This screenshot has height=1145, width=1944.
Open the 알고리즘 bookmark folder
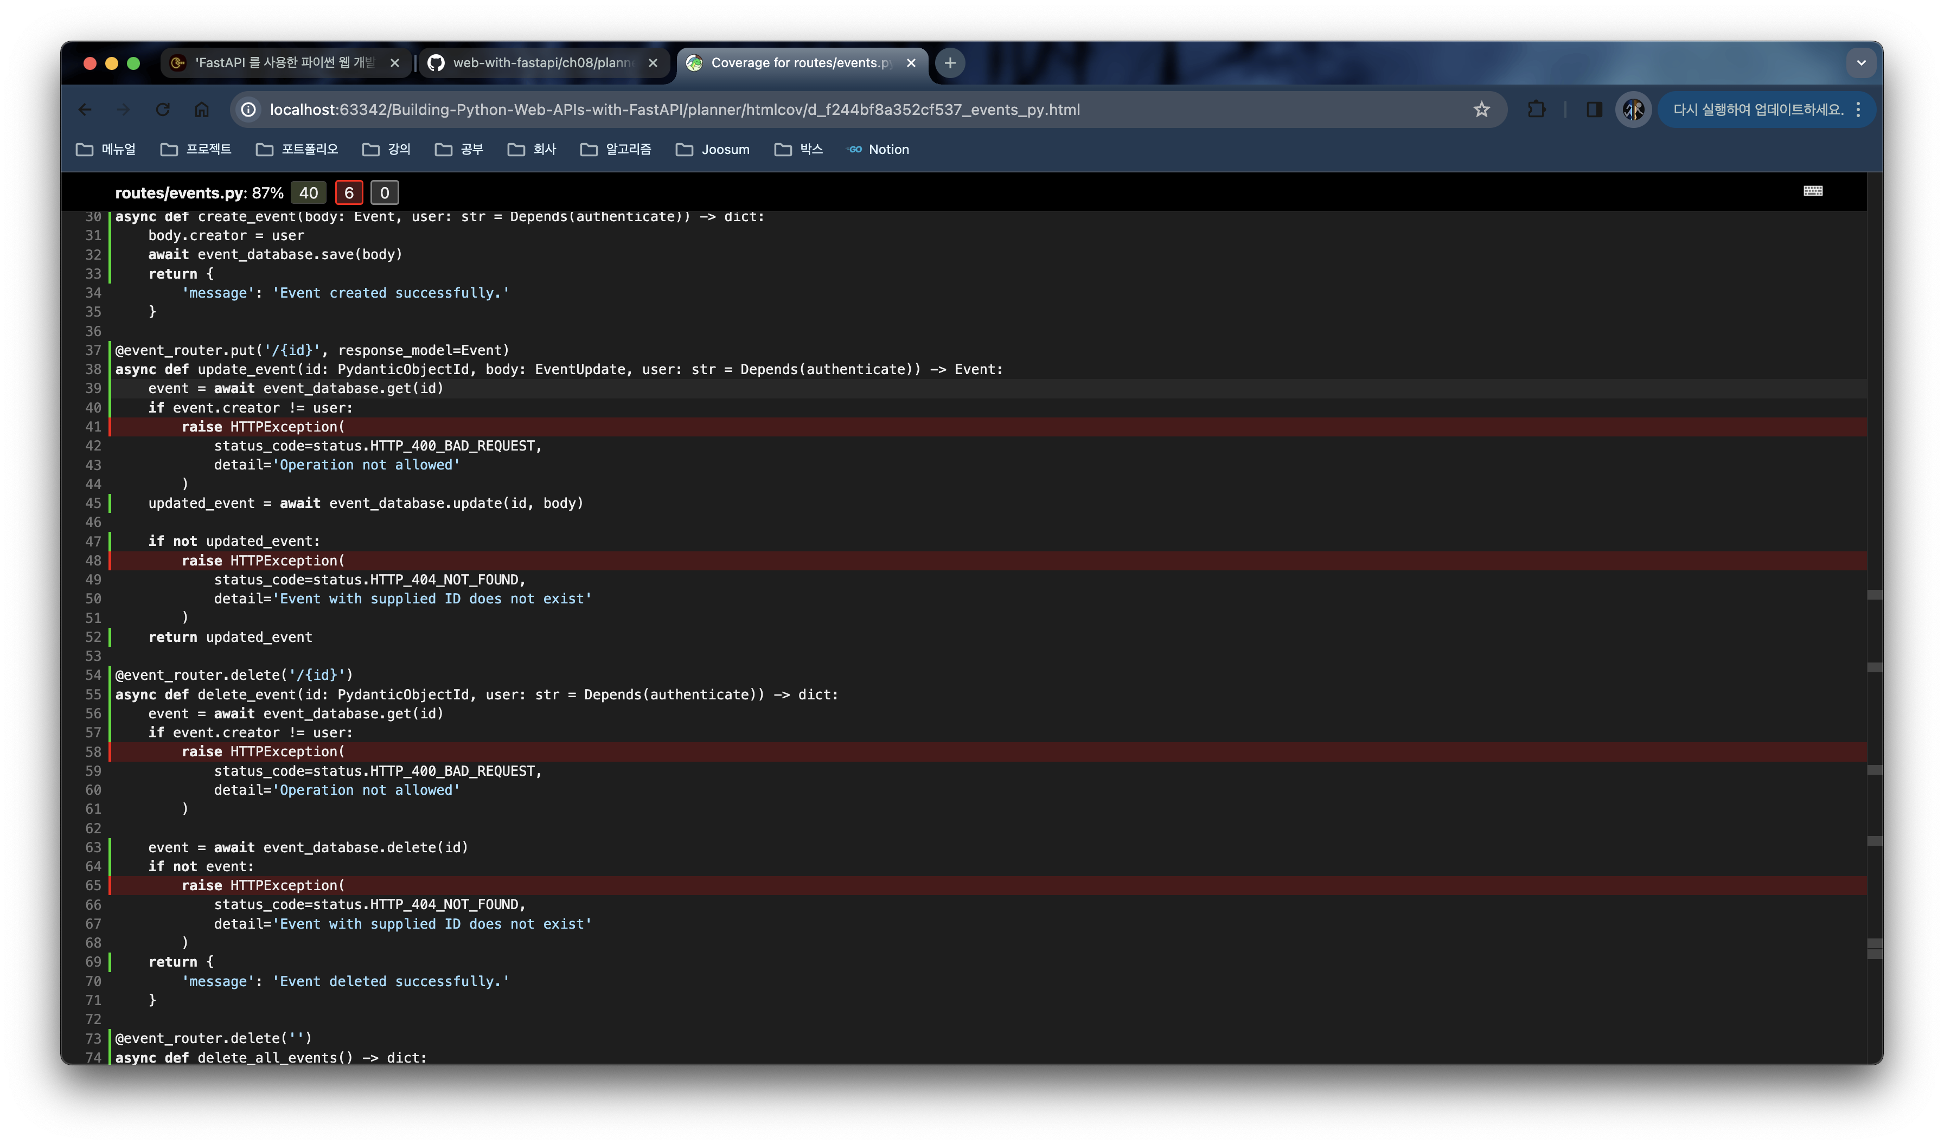(x=615, y=150)
